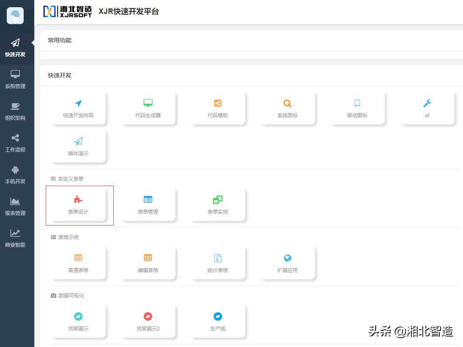Open the 代码模板 code template tool
Screen dimensions: 463x347
[x=218, y=108]
